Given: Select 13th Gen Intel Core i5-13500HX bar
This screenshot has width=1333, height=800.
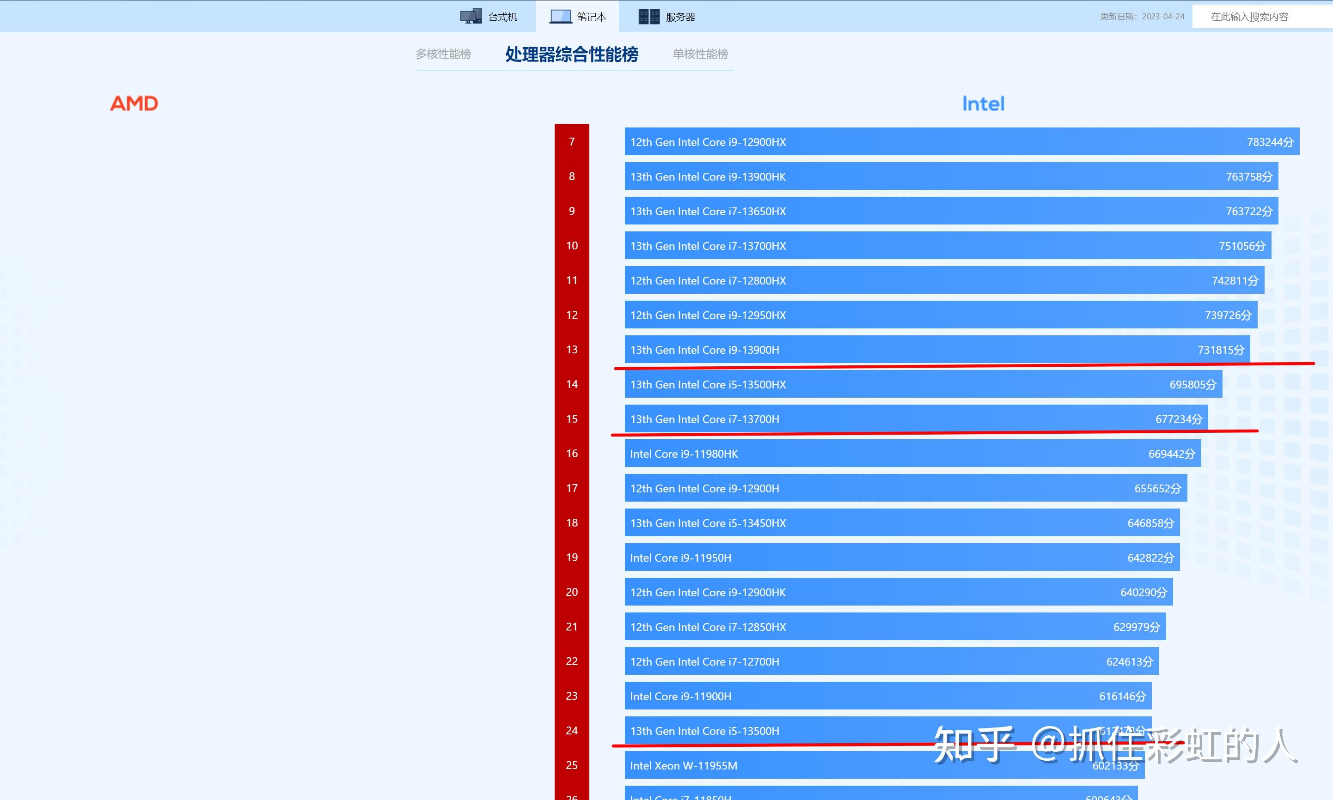Looking at the screenshot, I should tap(923, 384).
